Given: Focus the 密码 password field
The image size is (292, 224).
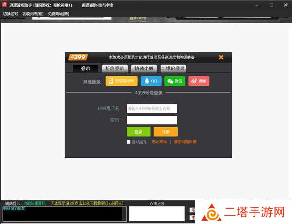Looking at the screenshot, I should tap(152, 120).
